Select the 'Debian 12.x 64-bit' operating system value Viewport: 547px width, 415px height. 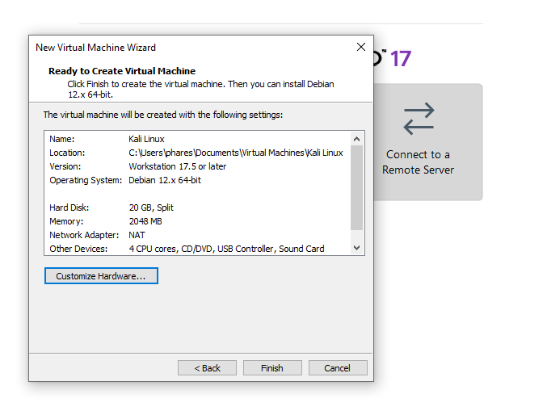[x=165, y=180]
